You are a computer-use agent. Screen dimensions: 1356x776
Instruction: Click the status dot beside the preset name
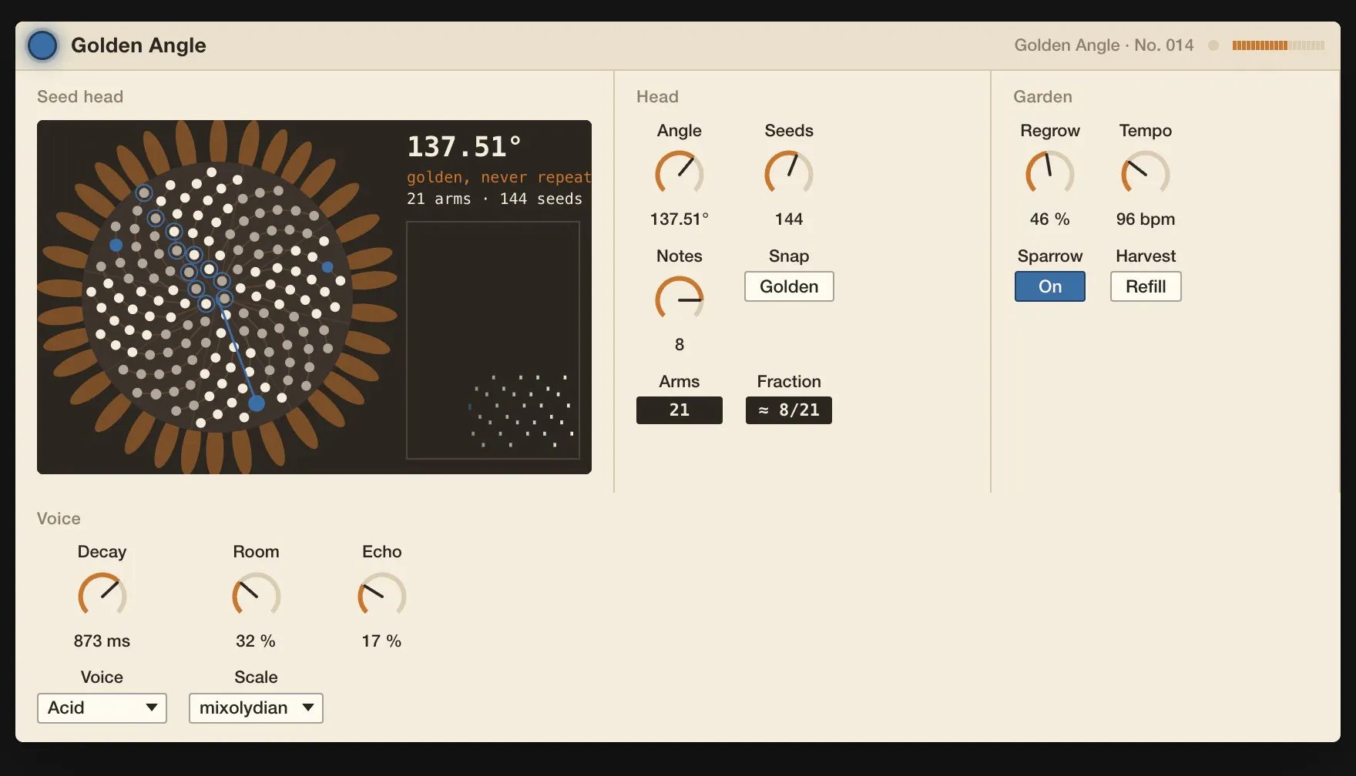[x=1213, y=45]
